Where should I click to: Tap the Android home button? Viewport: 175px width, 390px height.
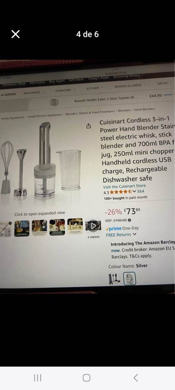click(86, 378)
